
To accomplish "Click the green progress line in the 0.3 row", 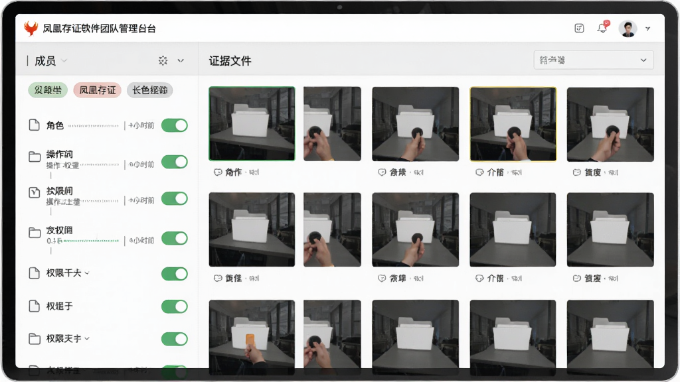I will [91, 240].
